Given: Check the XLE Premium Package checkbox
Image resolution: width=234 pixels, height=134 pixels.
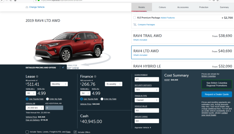Looking at the screenshot, I should coord(134,17).
